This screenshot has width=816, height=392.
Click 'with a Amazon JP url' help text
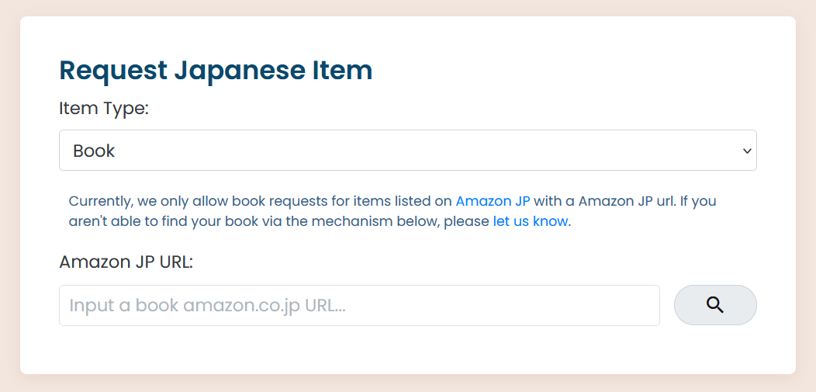click(x=605, y=201)
